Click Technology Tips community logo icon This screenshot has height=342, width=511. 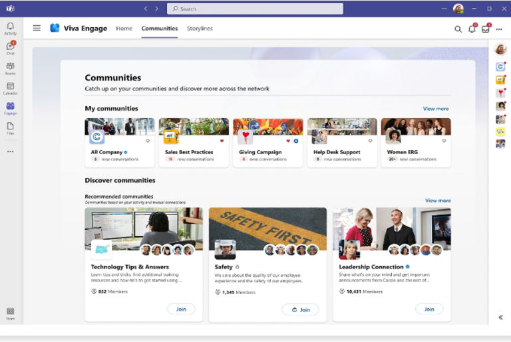101,249
